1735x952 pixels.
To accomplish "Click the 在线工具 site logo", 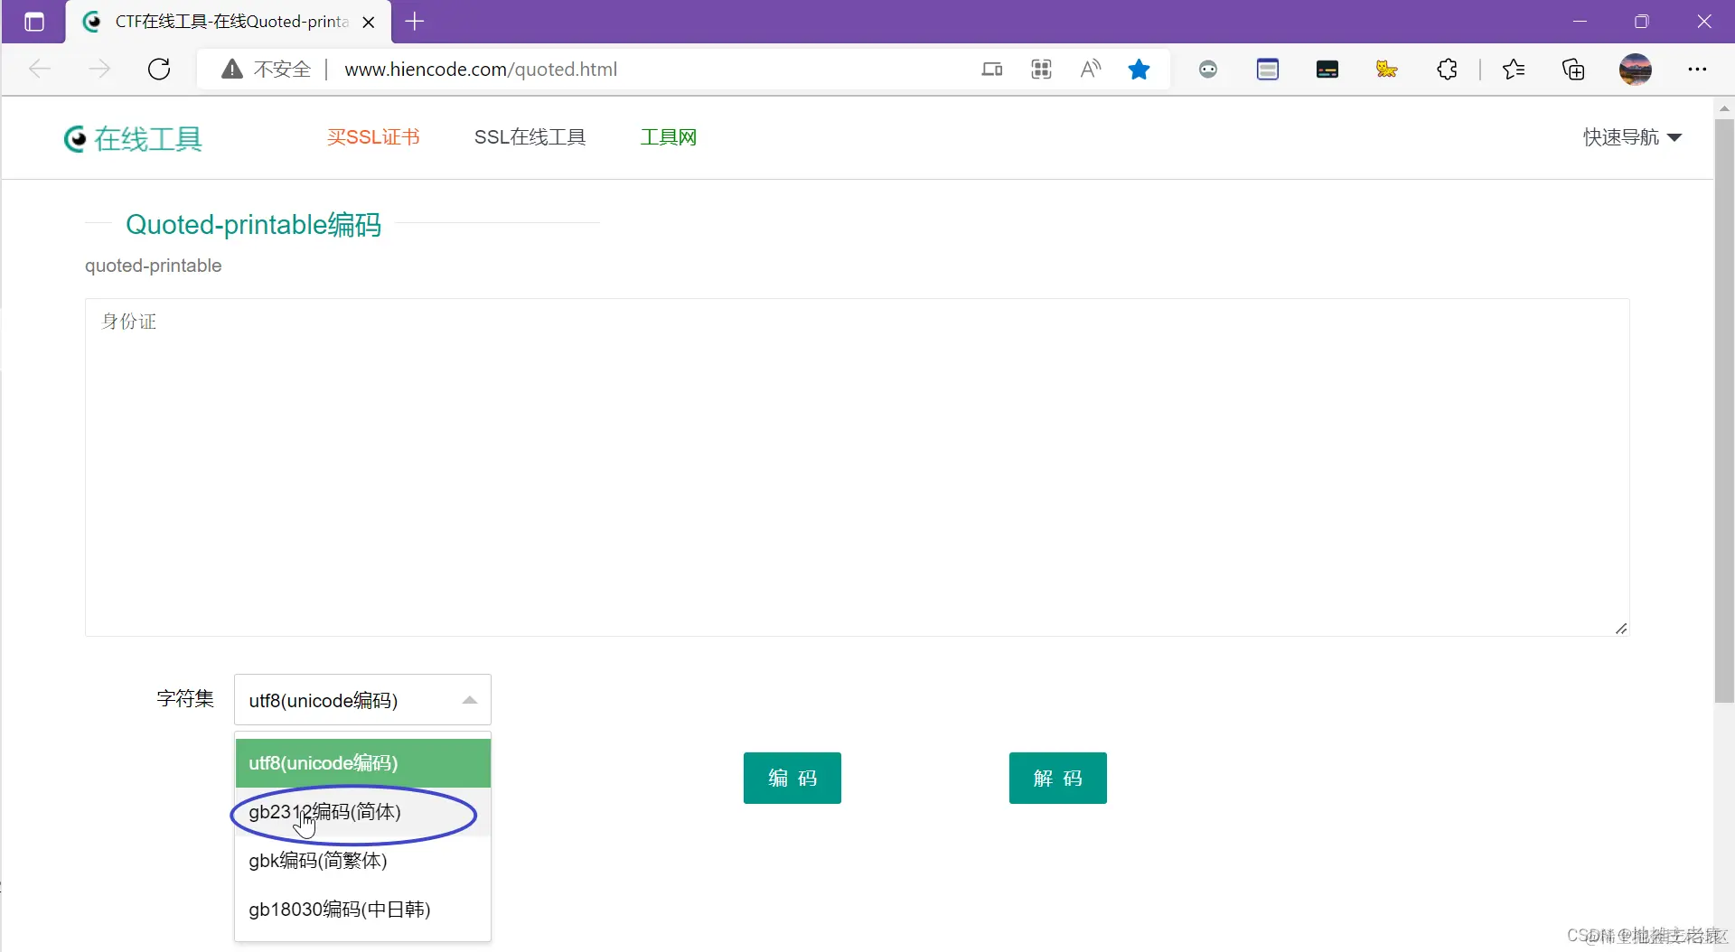I will [x=133, y=139].
